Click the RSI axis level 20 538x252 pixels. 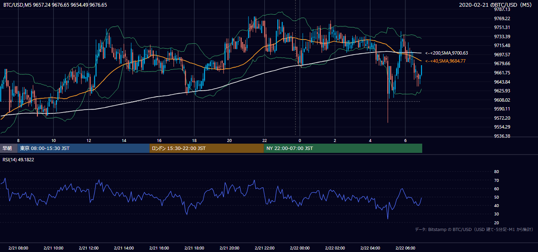(496, 223)
